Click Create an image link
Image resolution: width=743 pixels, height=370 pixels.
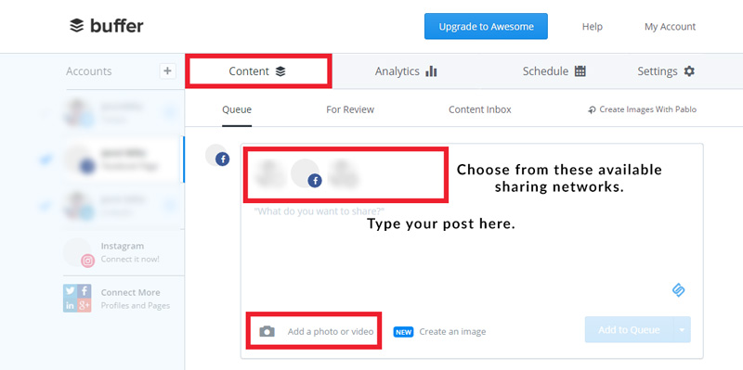[x=452, y=332]
